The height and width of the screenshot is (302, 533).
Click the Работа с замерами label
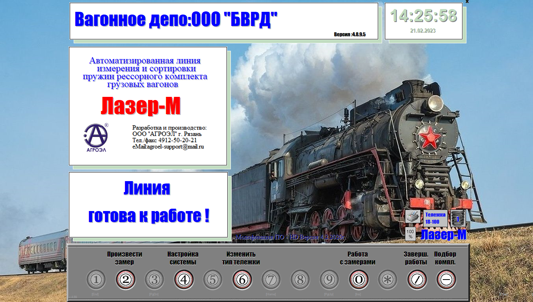point(358,258)
